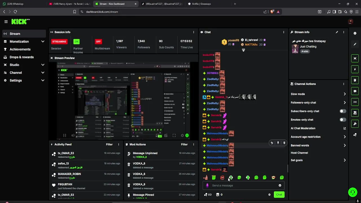This screenshot has width=361, height=203.
Task: Click the wrench icon in right sidebar
Action: pyautogui.click(x=355, y=124)
